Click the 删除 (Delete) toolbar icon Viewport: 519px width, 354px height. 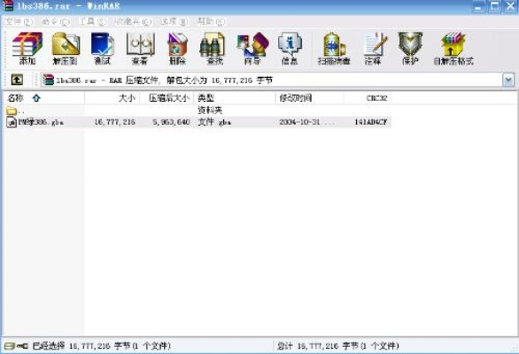coord(177,49)
